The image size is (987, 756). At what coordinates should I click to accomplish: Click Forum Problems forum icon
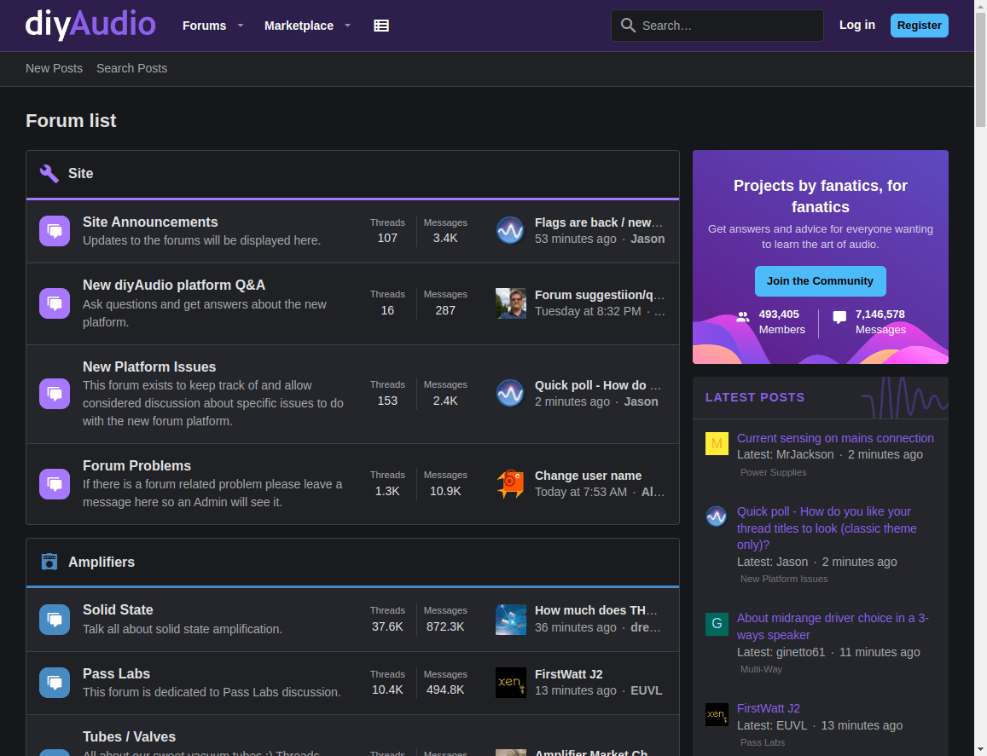(55, 483)
